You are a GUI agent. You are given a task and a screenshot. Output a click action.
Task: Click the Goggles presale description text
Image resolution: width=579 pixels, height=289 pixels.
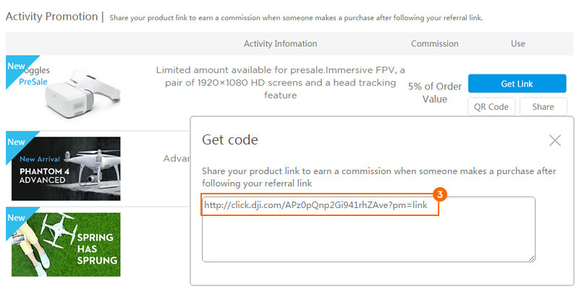pos(280,82)
